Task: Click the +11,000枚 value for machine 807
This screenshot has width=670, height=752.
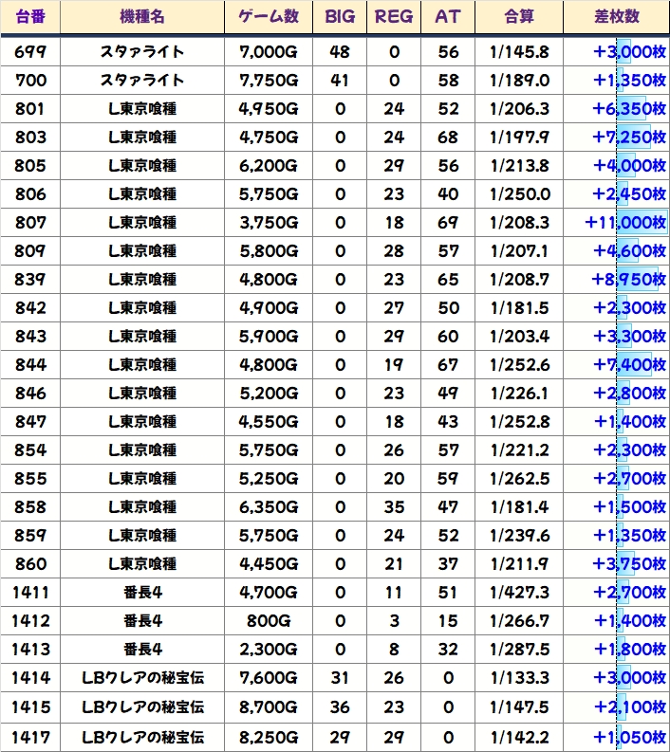Action: 626,223
